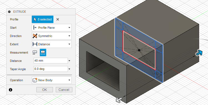Screen dimensions: 208x105
Task: Confirm extrude with the OK button
Action: coord(45,90)
